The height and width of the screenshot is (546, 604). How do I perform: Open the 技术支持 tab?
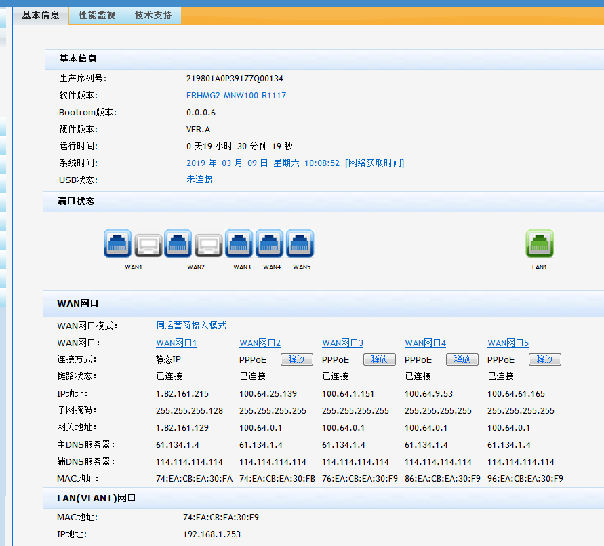[x=153, y=15]
